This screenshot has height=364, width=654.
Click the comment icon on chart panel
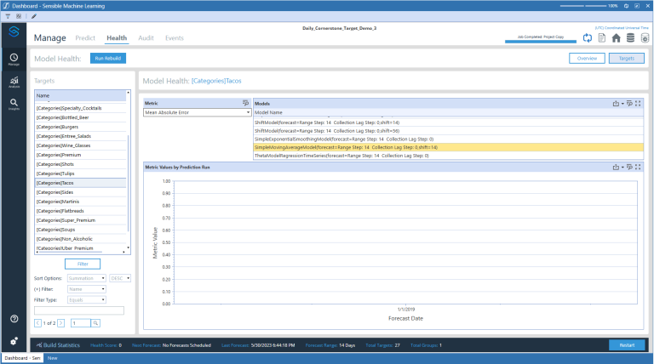[629, 167]
